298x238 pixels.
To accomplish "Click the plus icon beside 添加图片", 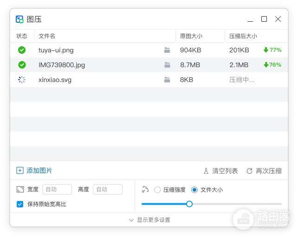I will (x=20, y=170).
